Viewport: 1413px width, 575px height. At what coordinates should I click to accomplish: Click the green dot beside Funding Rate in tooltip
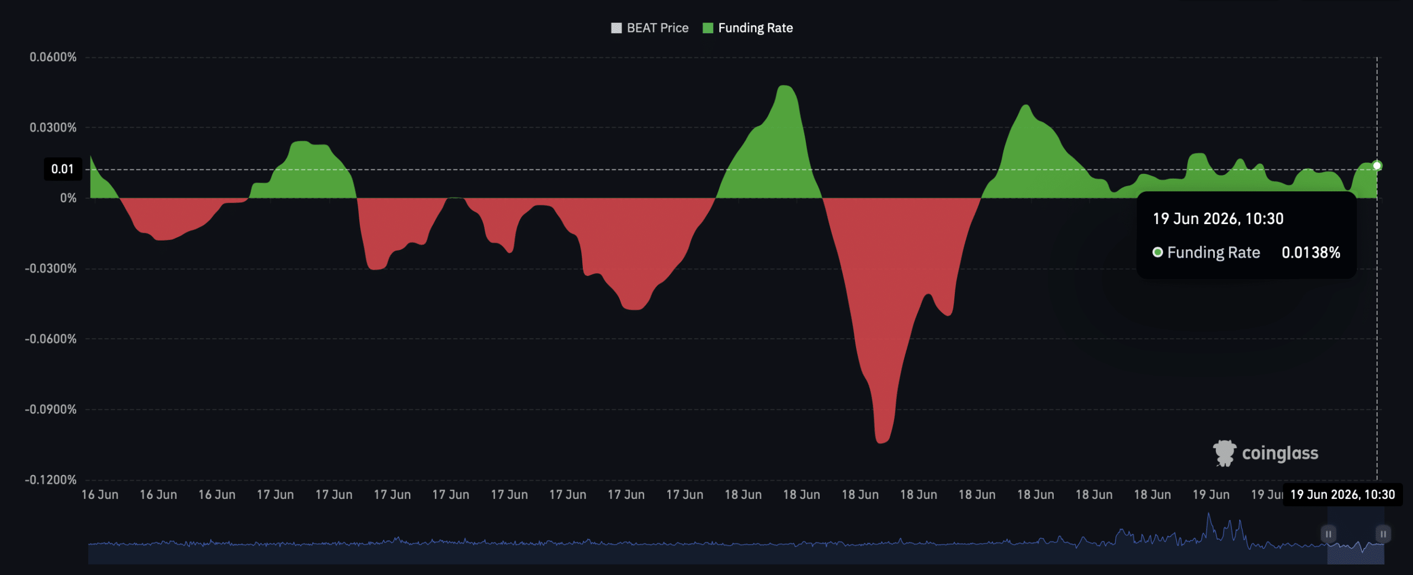point(1157,252)
